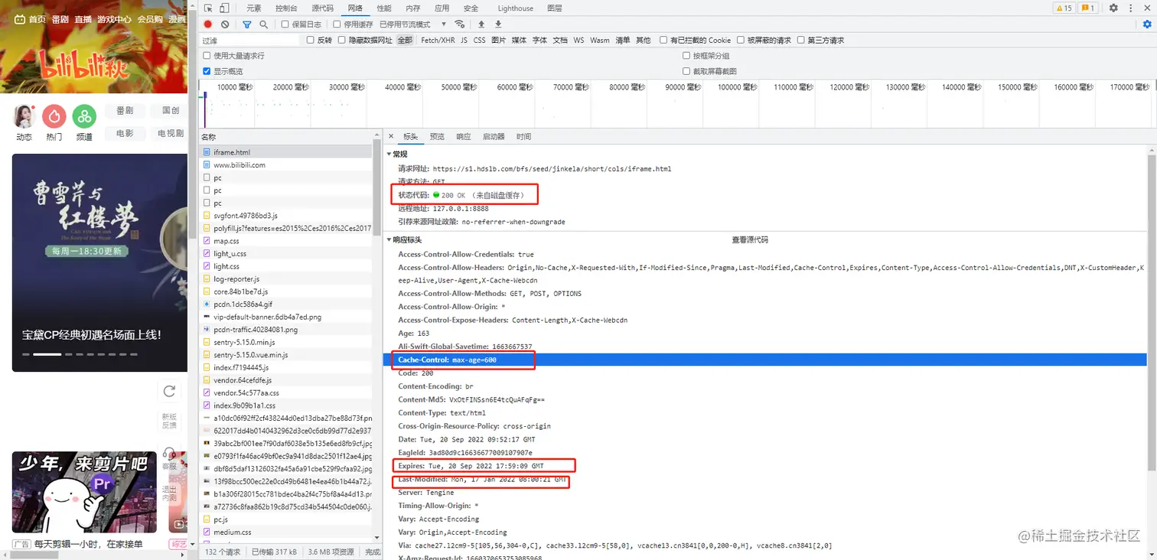Click the Bilibili 热门 hot icon
The image size is (1157, 560).
pos(54,116)
